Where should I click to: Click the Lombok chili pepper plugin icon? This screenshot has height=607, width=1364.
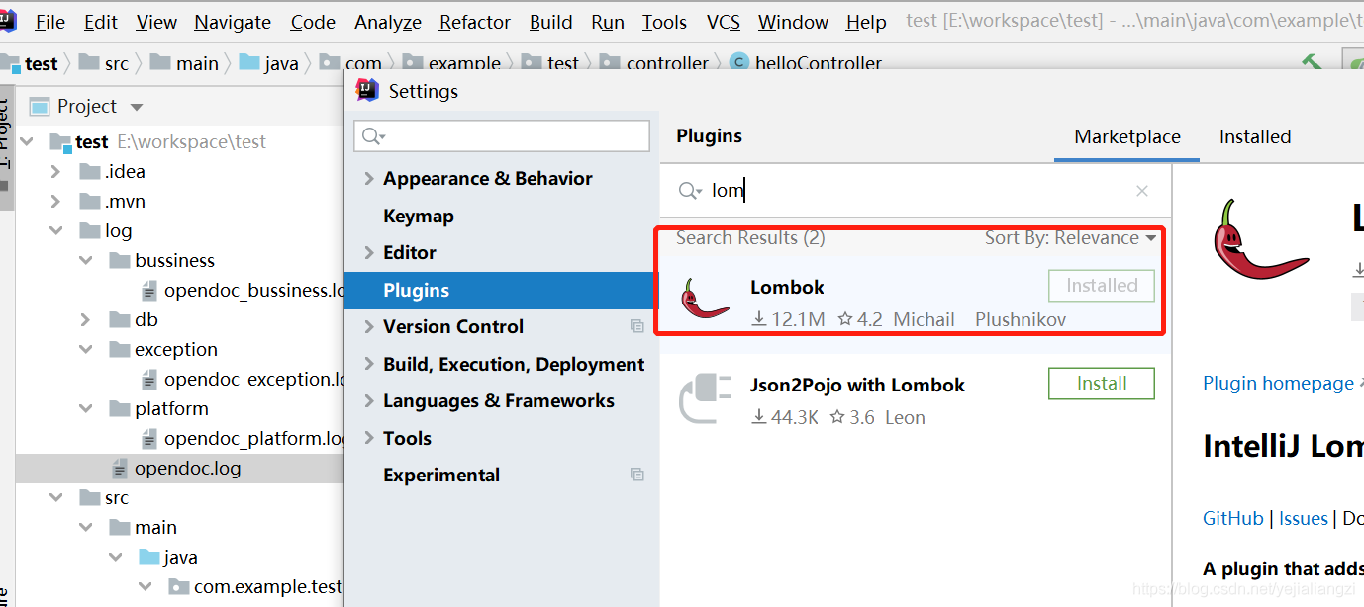pos(706,299)
